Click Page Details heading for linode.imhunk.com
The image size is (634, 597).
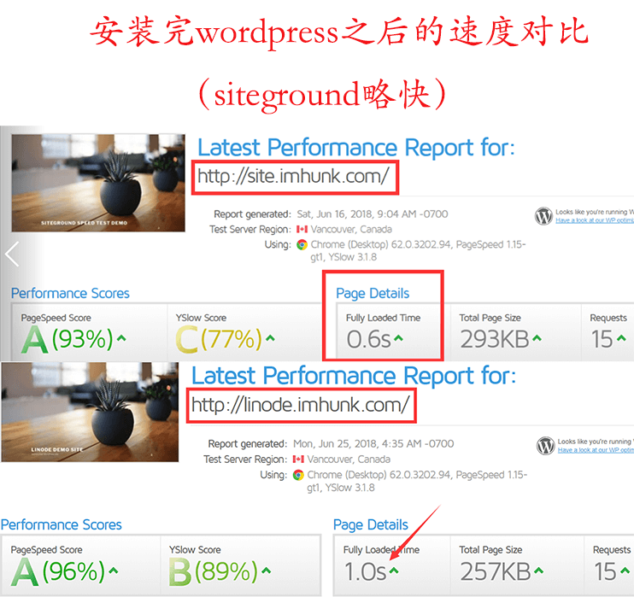click(x=371, y=525)
